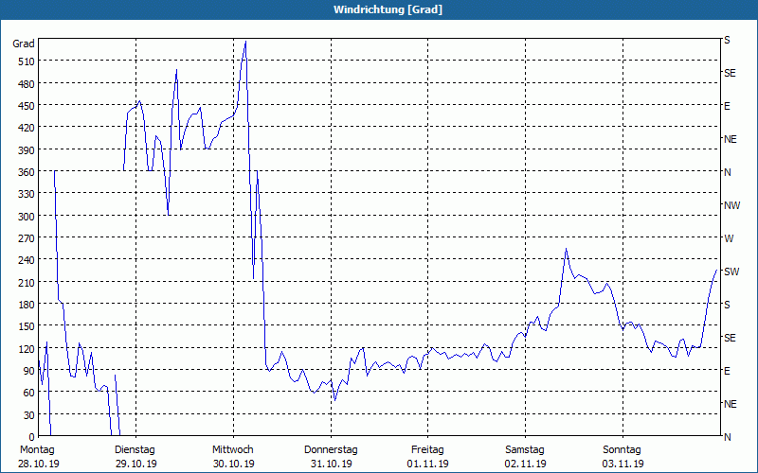
Task: Click the 'Dienstag' day label
Action: 135,450
